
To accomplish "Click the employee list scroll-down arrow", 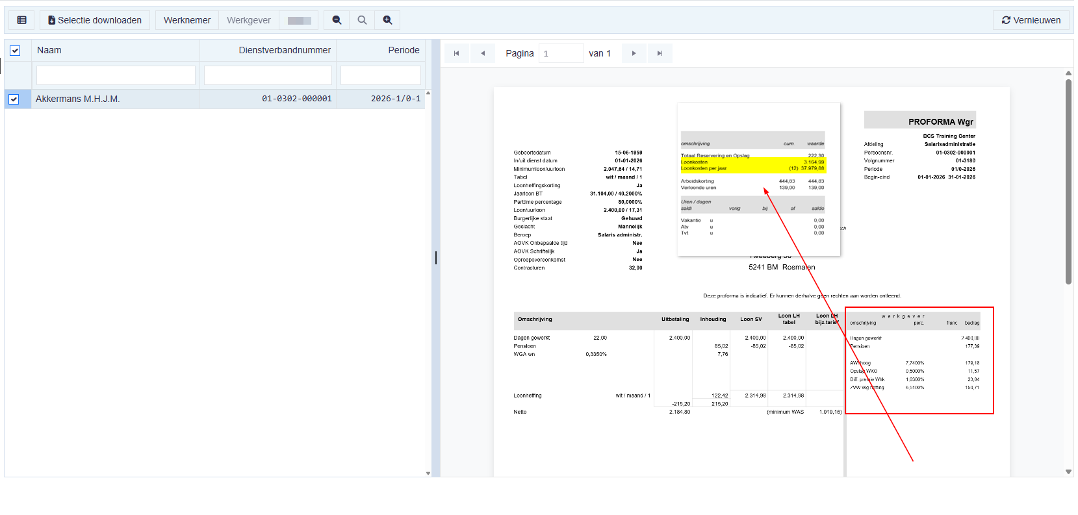I will click(x=428, y=473).
